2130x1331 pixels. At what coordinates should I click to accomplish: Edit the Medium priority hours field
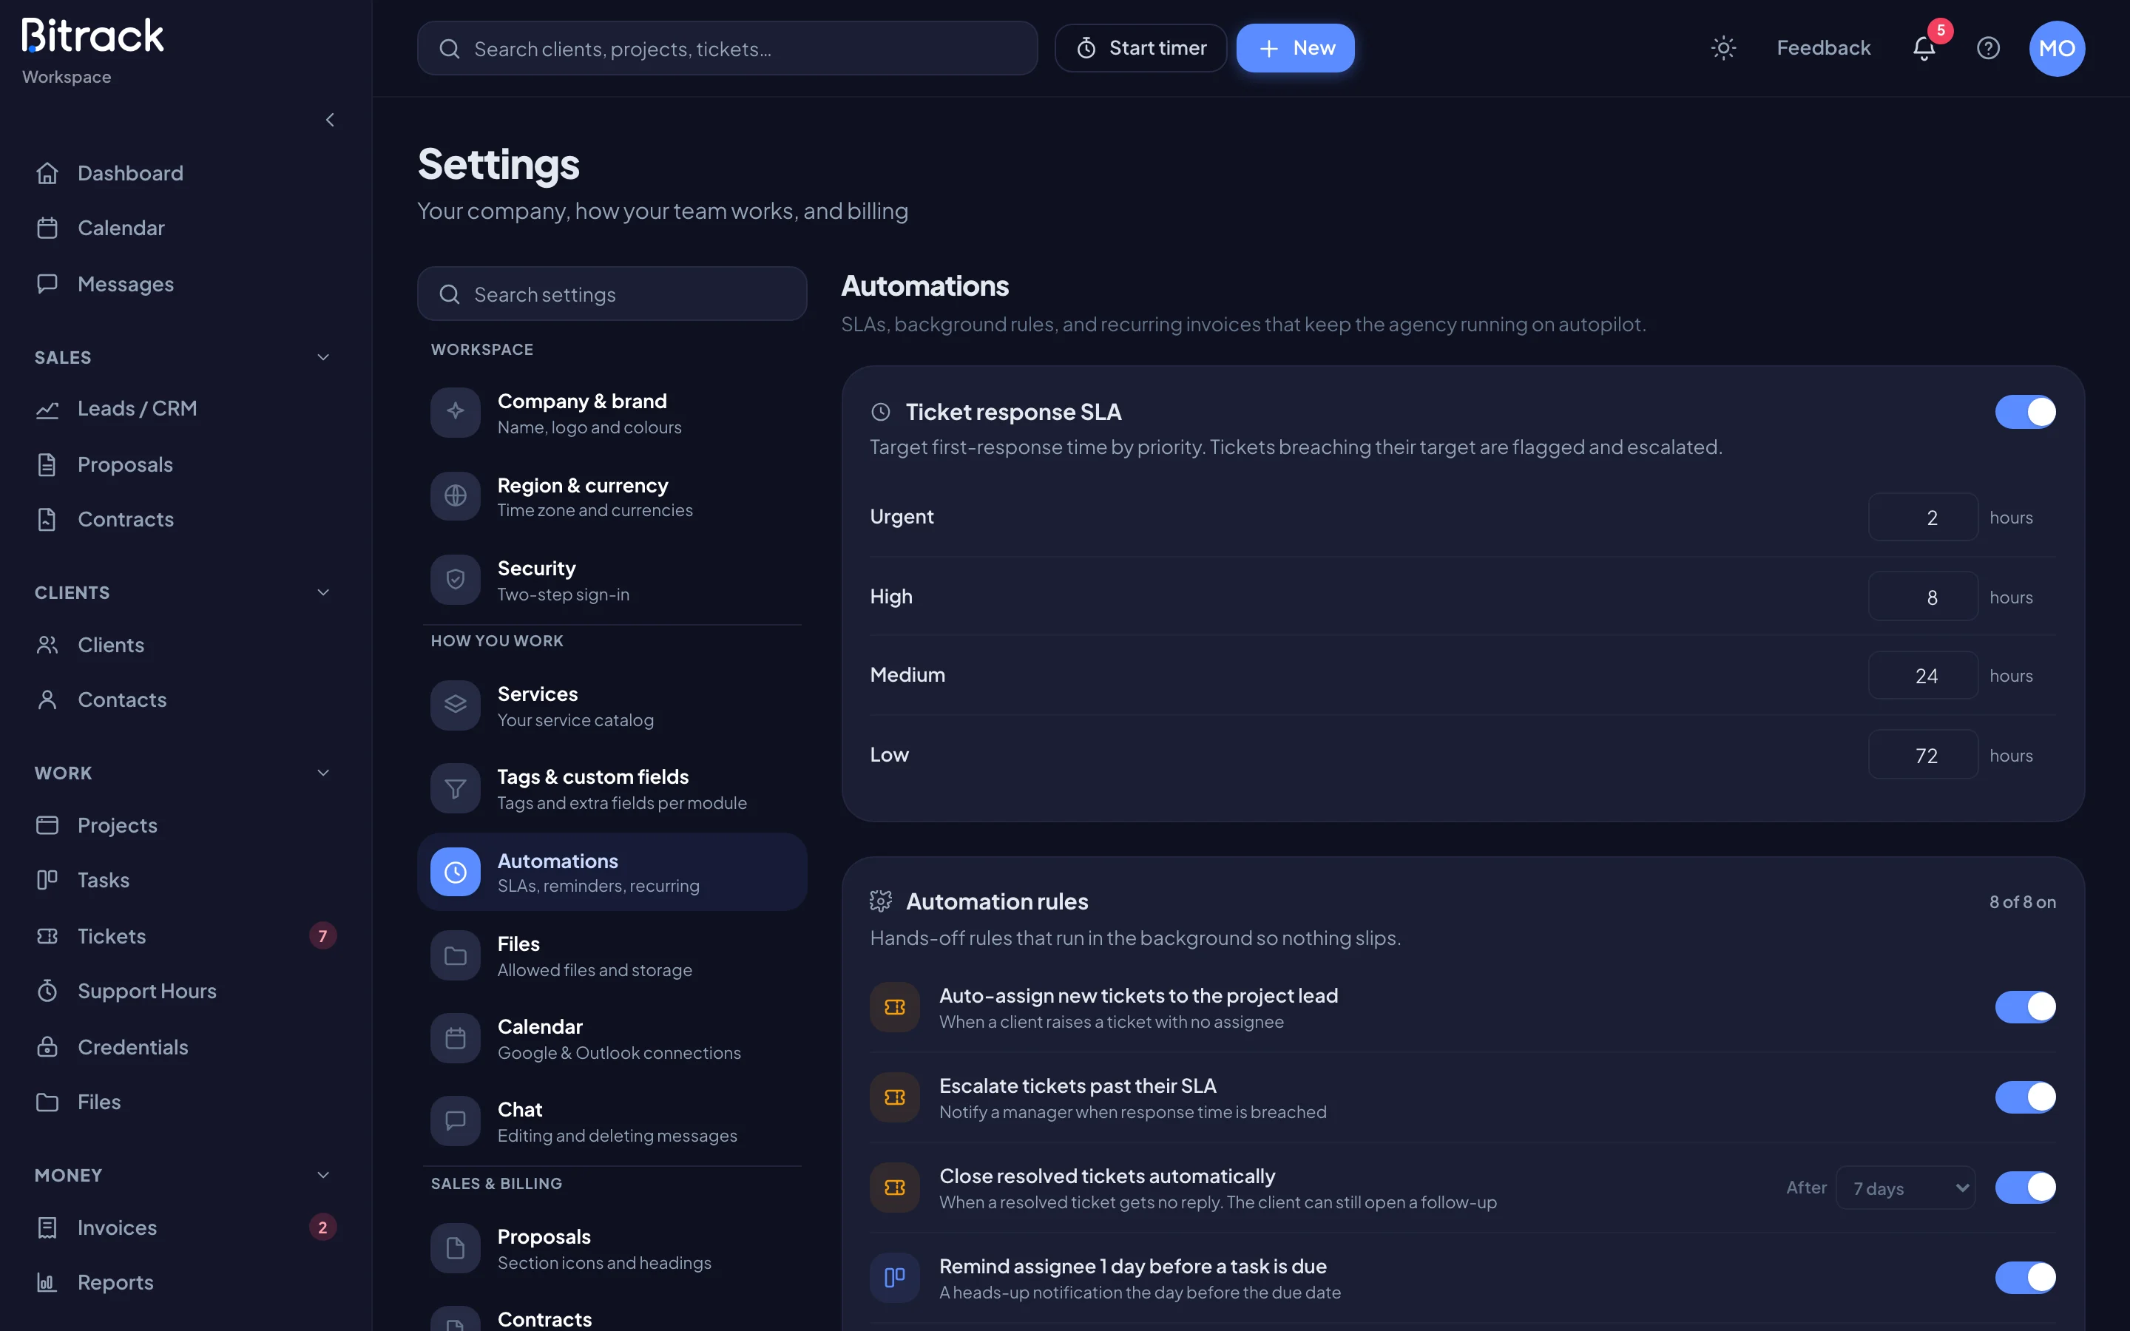click(1923, 676)
